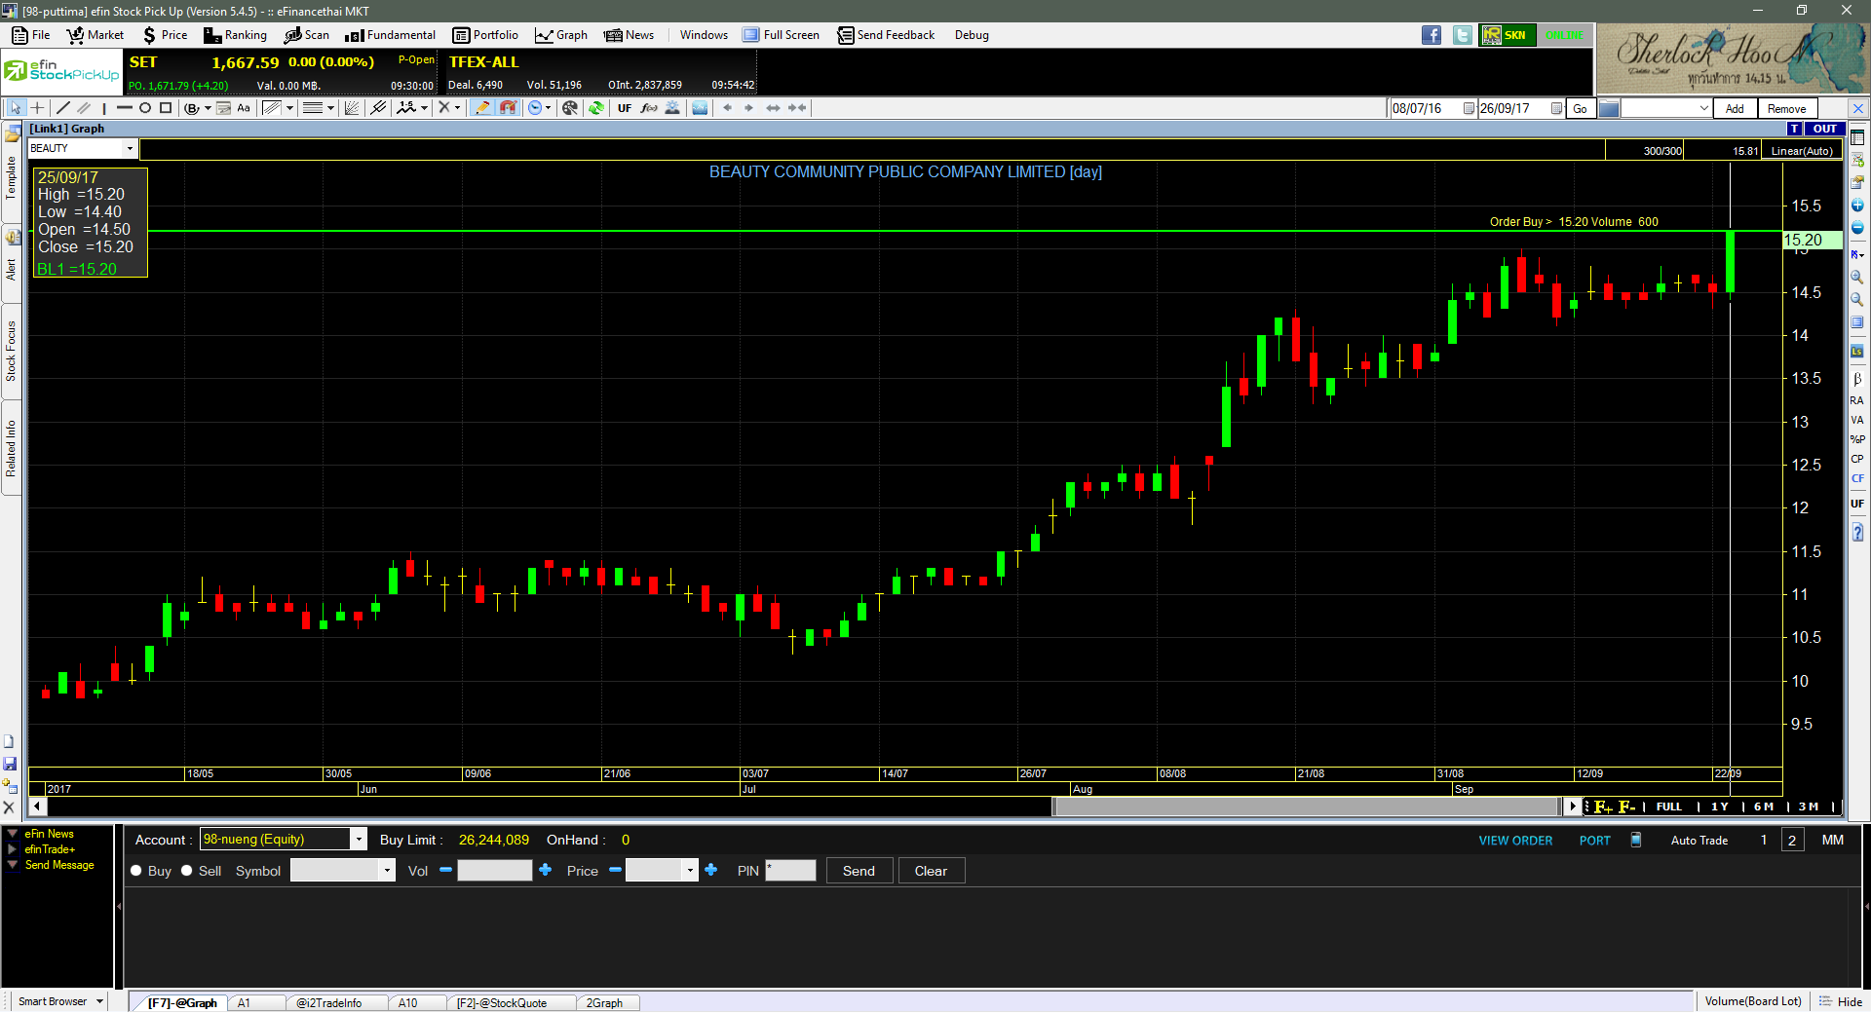The image size is (1871, 1013).
Task: Select the rectangle drawing tool
Action: 166,108
